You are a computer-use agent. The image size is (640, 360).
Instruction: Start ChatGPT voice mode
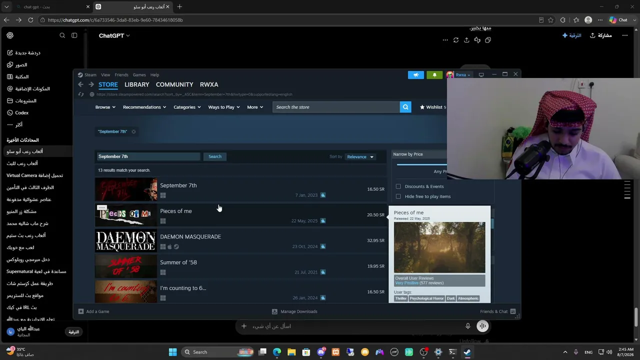pos(482,326)
